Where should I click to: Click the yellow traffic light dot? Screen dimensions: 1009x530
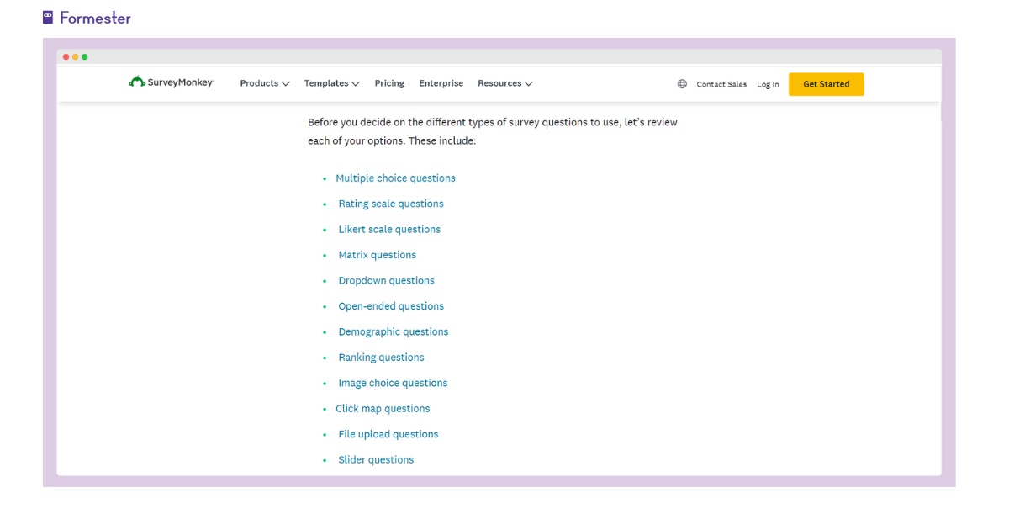click(x=75, y=56)
